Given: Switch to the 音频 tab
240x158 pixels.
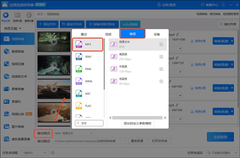Looking at the screenshot, I should pyautogui.click(x=132, y=34).
